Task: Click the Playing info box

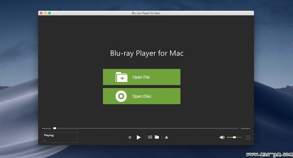Action: [59, 137]
